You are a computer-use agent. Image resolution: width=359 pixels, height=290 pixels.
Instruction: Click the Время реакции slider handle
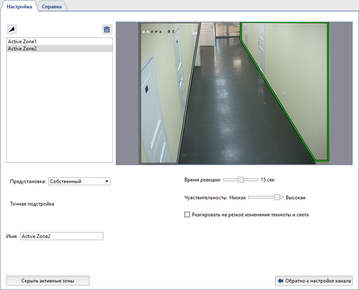pos(240,180)
